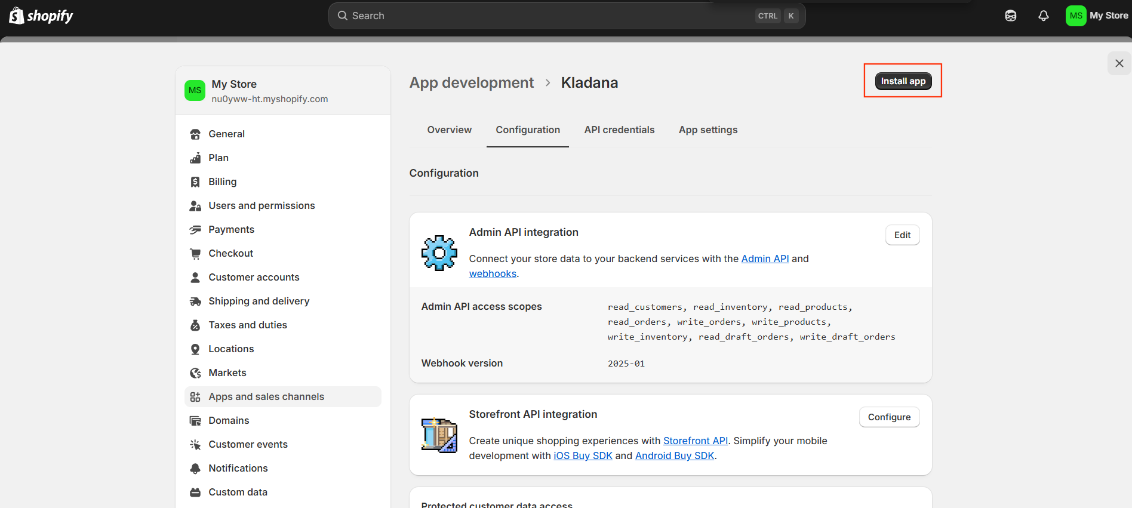Open the My Store account menu
The height and width of the screenshot is (508, 1132).
point(1097,16)
